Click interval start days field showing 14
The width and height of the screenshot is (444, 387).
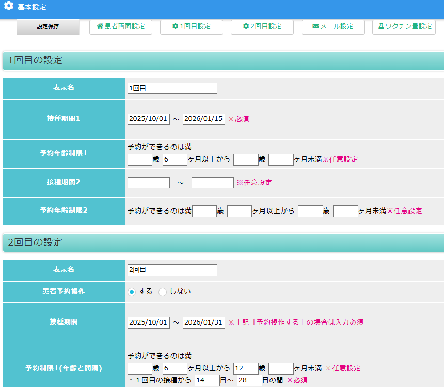[x=207, y=380]
